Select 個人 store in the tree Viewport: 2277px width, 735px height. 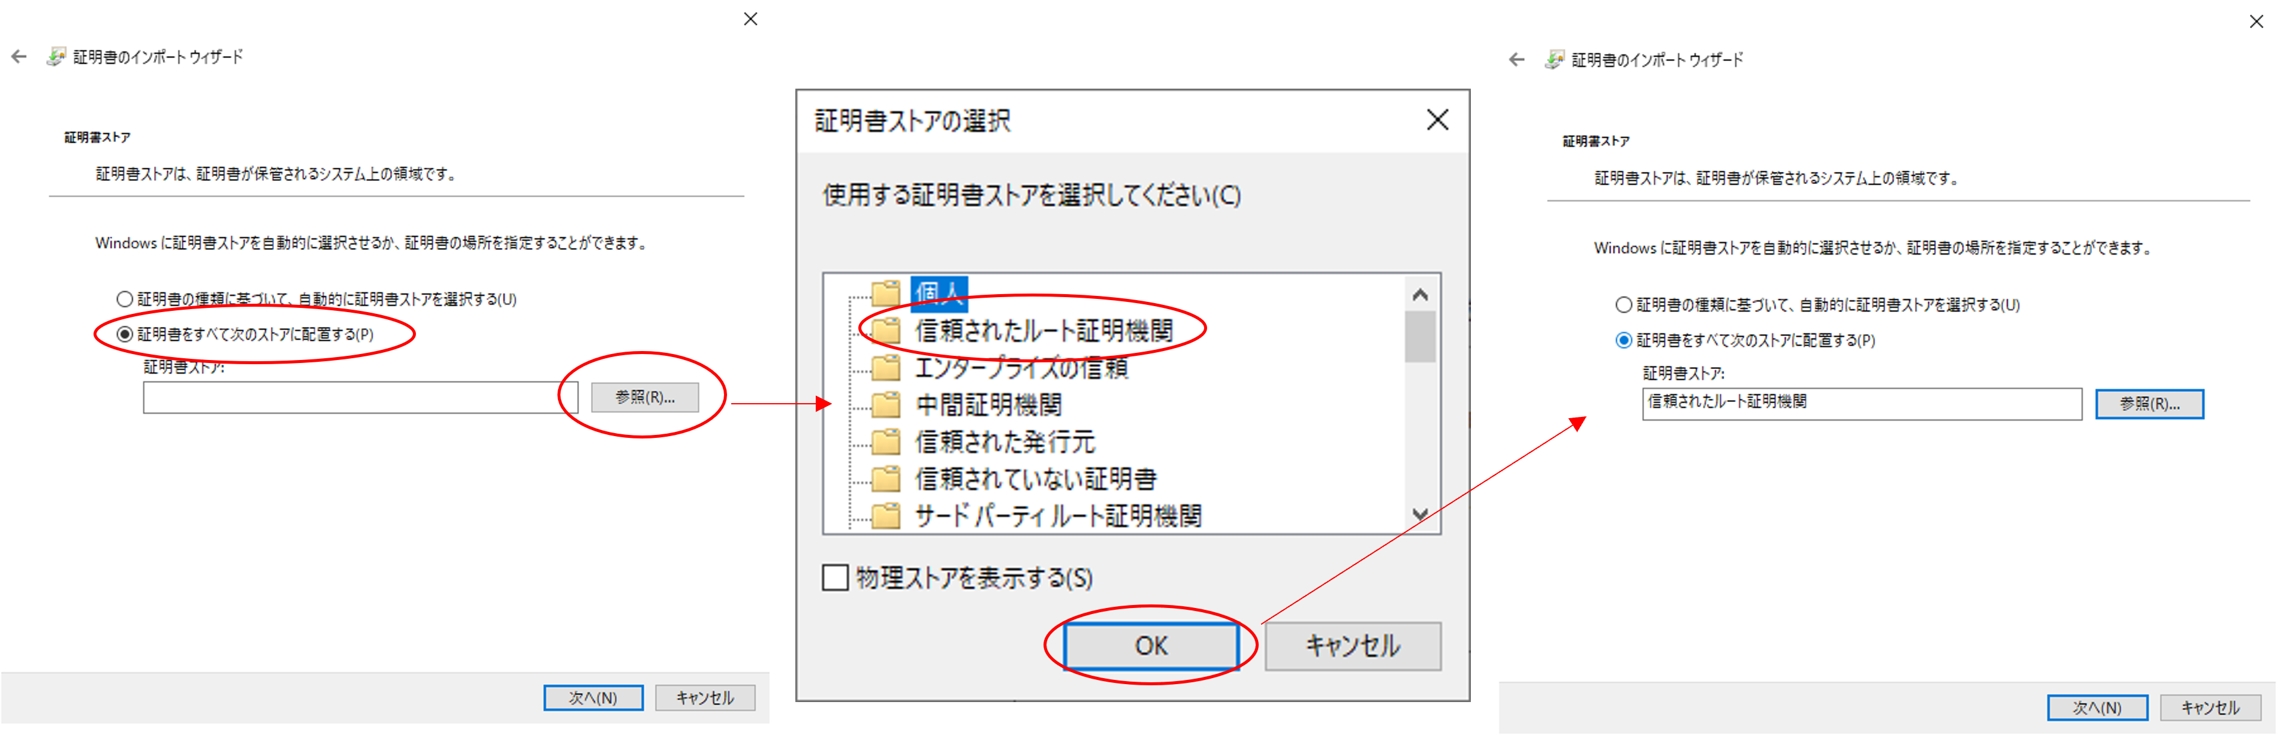point(939,292)
